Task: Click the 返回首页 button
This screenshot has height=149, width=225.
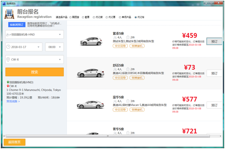Action: coord(15,142)
